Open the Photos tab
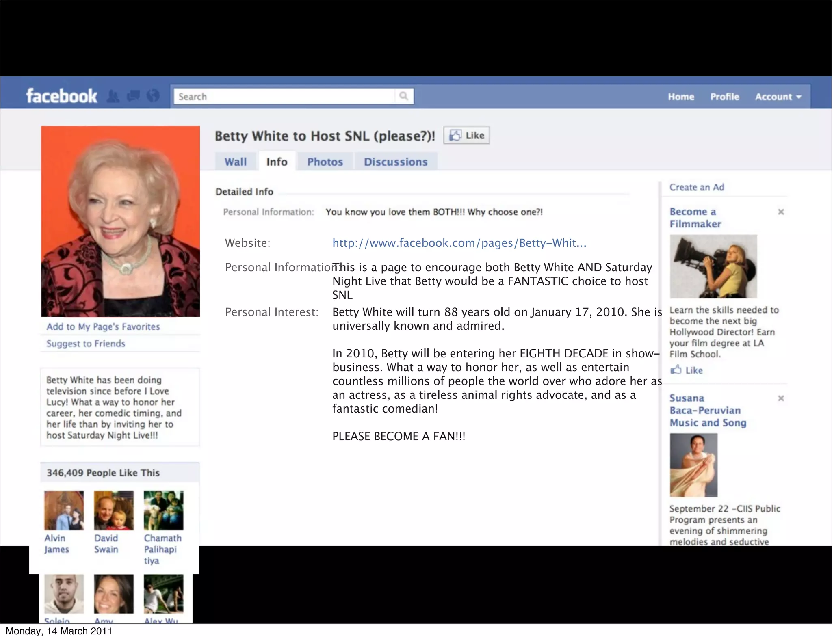This screenshot has width=832, height=640. (x=325, y=162)
